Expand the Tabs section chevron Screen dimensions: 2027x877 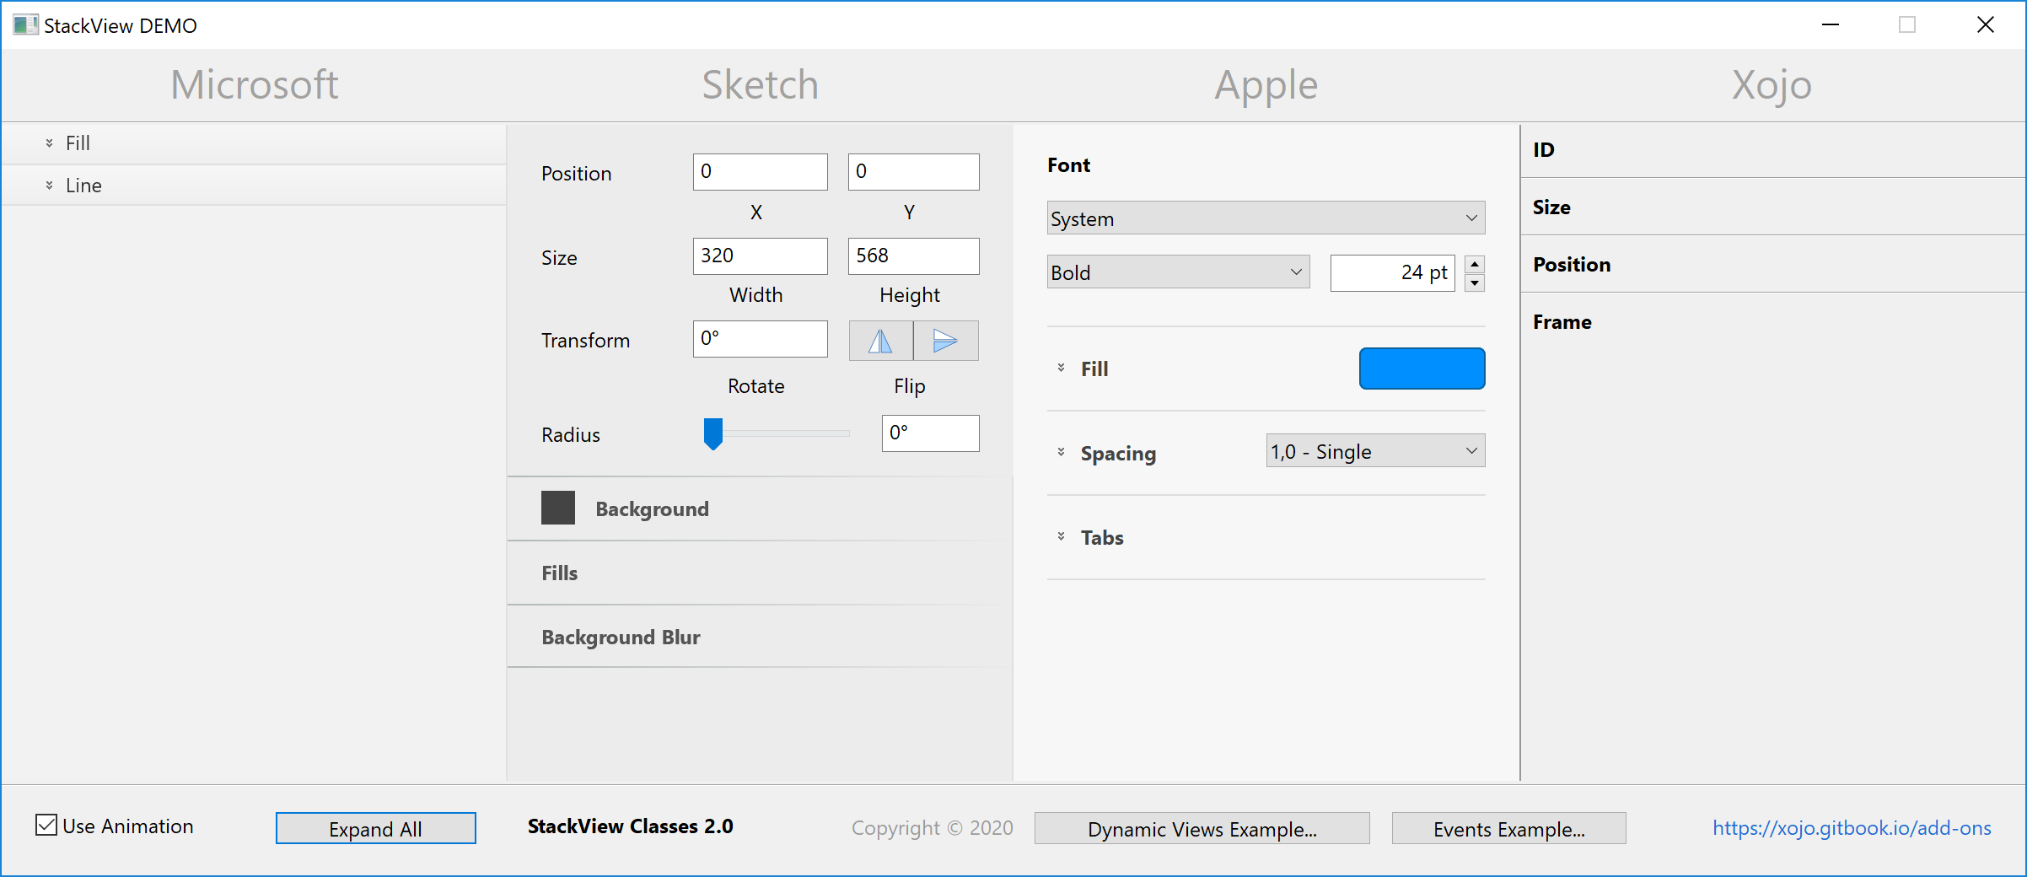tap(1061, 537)
